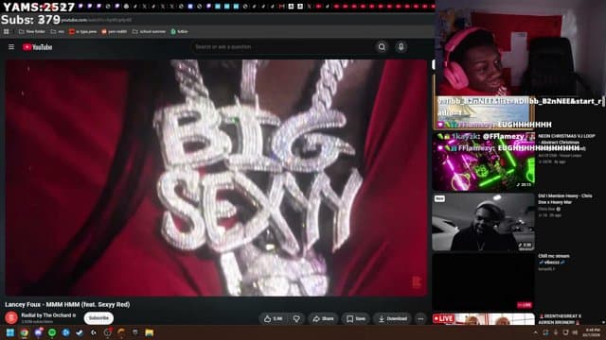Open the YouTube hamburger guide menu
Image resolution: width=606 pixels, height=340 pixels.
[11, 46]
